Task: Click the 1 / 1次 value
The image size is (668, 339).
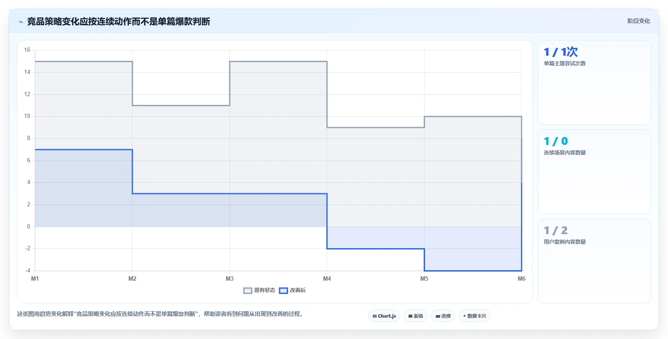Action: click(x=561, y=52)
